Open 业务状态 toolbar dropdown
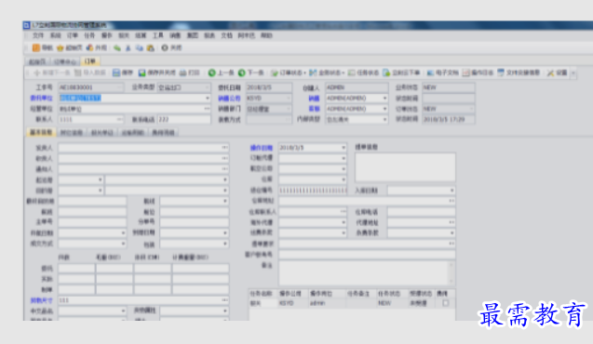Screen dimensions: 593x344 point(327,73)
